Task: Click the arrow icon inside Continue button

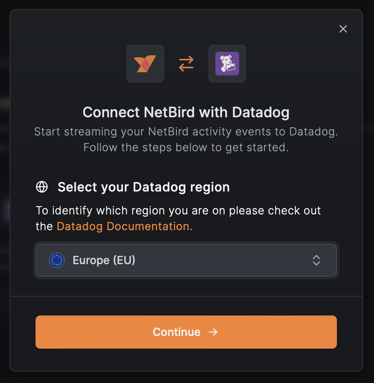Action: pos(212,332)
